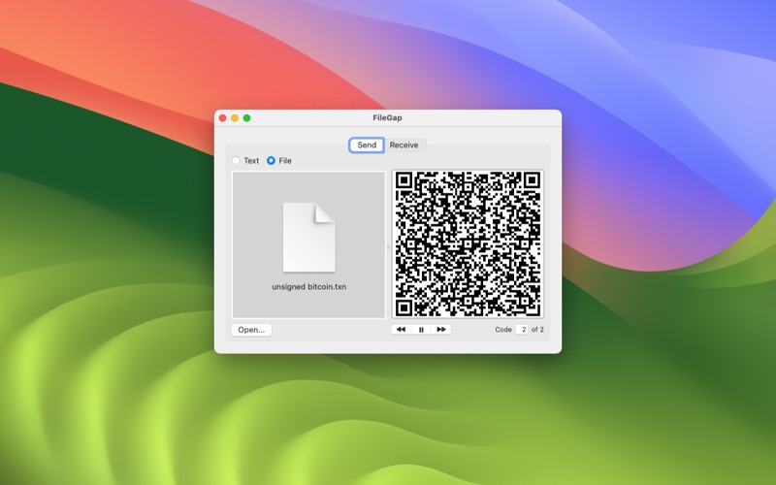The height and width of the screenshot is (485, 776).
Task: Maximize the FileGap window with green button
Action: coord(247,117)
